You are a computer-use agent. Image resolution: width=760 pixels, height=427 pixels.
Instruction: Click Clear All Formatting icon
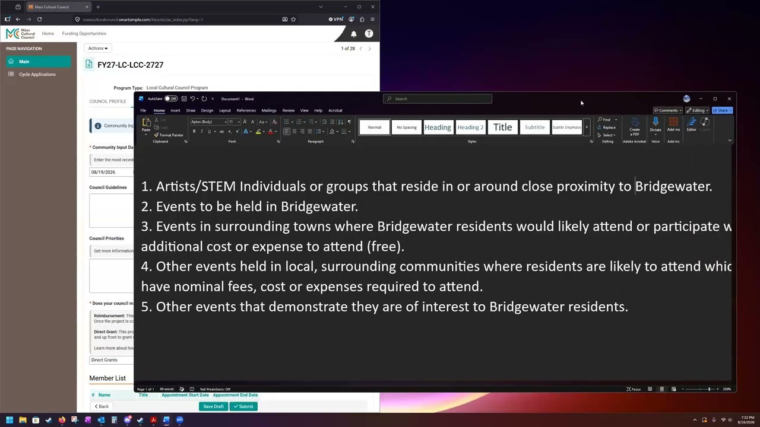click(274, 122)
